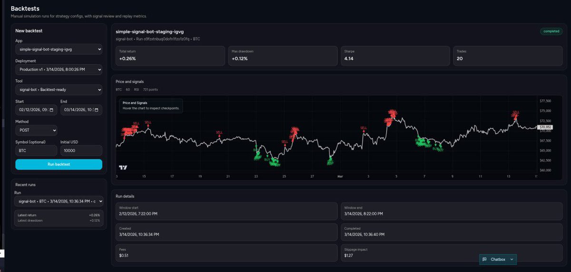Click the current price label $70,952

point(545,127)
